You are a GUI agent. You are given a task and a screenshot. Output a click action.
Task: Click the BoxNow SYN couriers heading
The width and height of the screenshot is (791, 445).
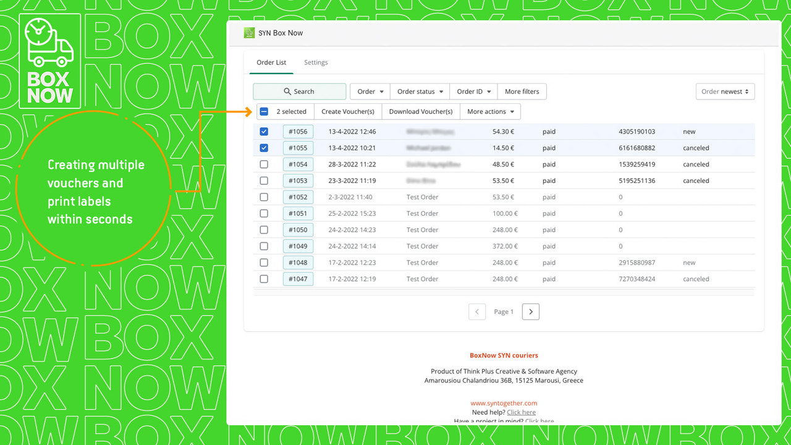pos(504,355)
